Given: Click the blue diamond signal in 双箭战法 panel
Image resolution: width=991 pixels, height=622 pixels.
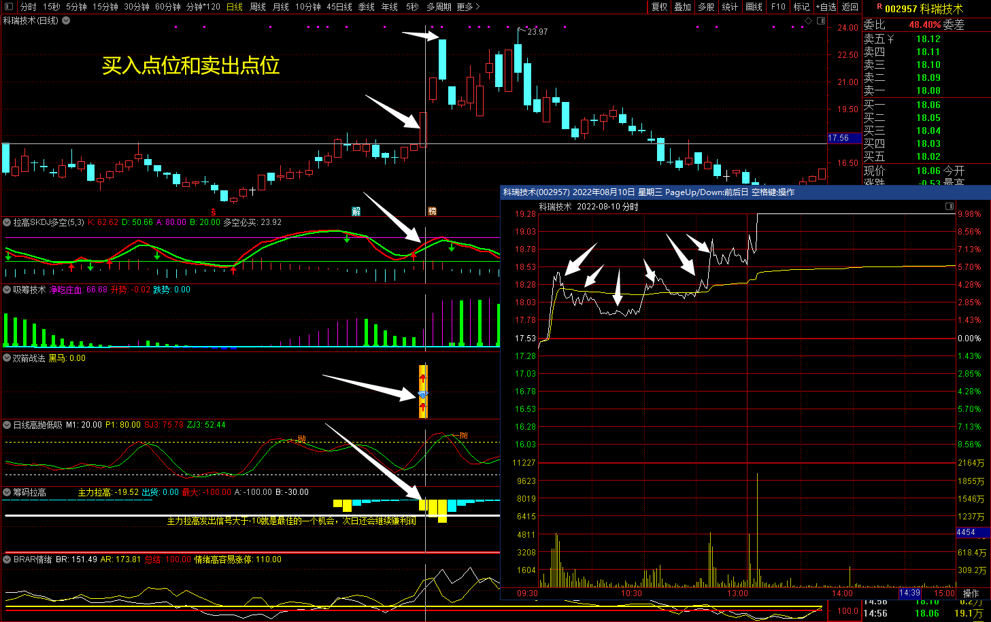Looking at the screenshot, I should click(423, 394).
